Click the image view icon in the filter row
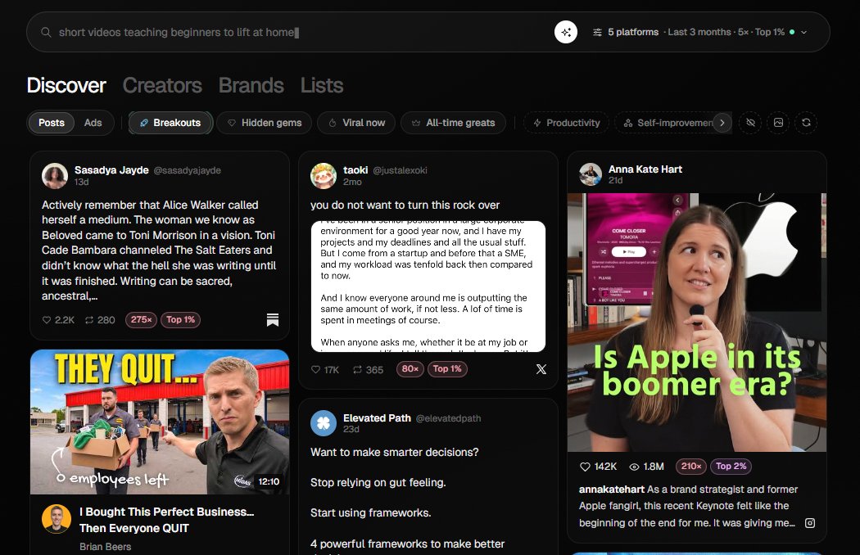The image size is (860, 555). (778, 123)
